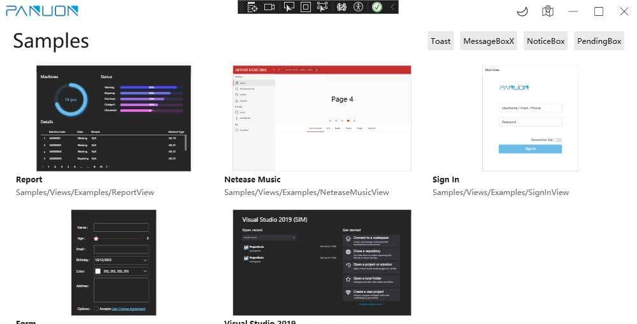
Task: Enable Track Focused Element tool
Action: point(322,7)
